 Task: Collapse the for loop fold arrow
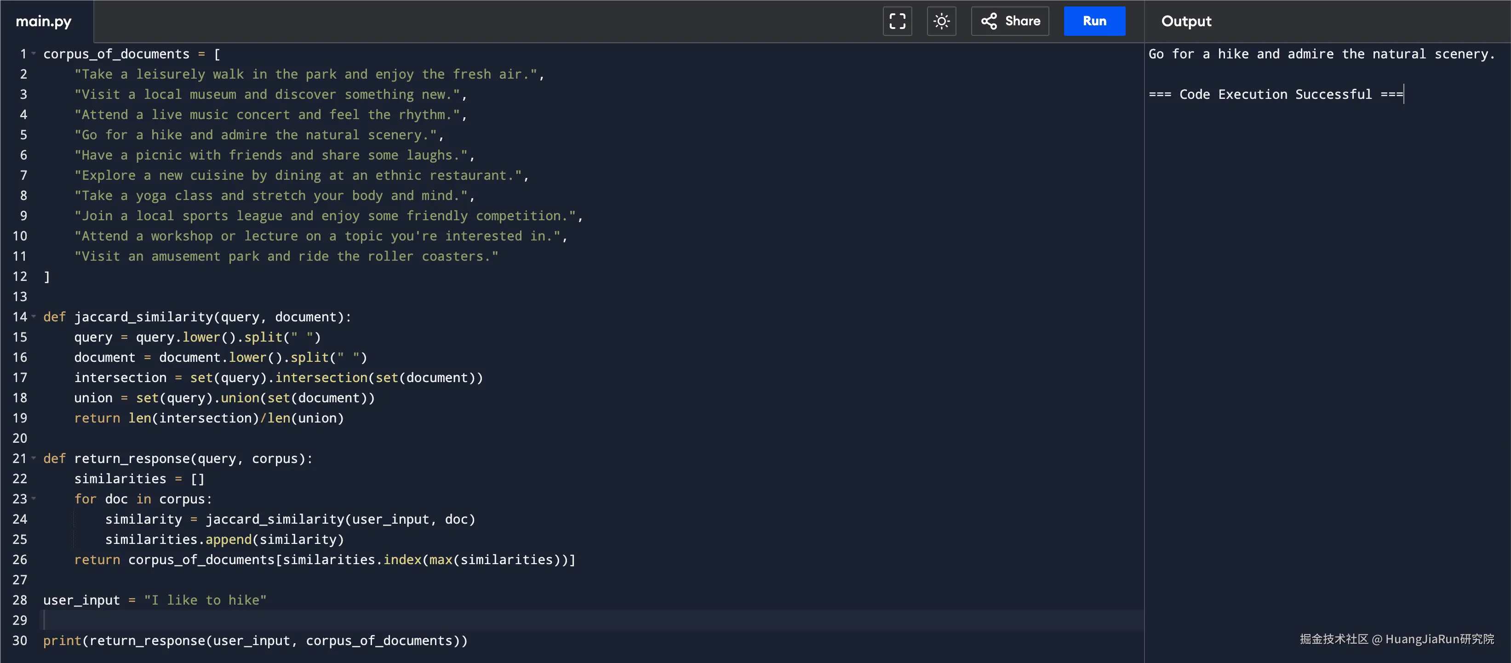(x=34, y=499)
